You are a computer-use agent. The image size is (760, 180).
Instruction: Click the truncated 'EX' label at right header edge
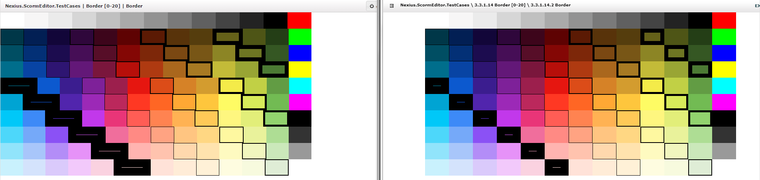[x=757, y=6]
